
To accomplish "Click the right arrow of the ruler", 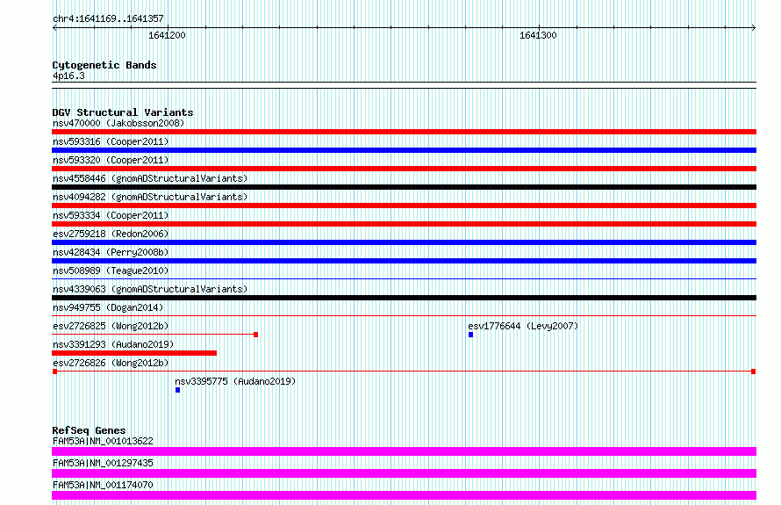I will click(x=754, y=27).
